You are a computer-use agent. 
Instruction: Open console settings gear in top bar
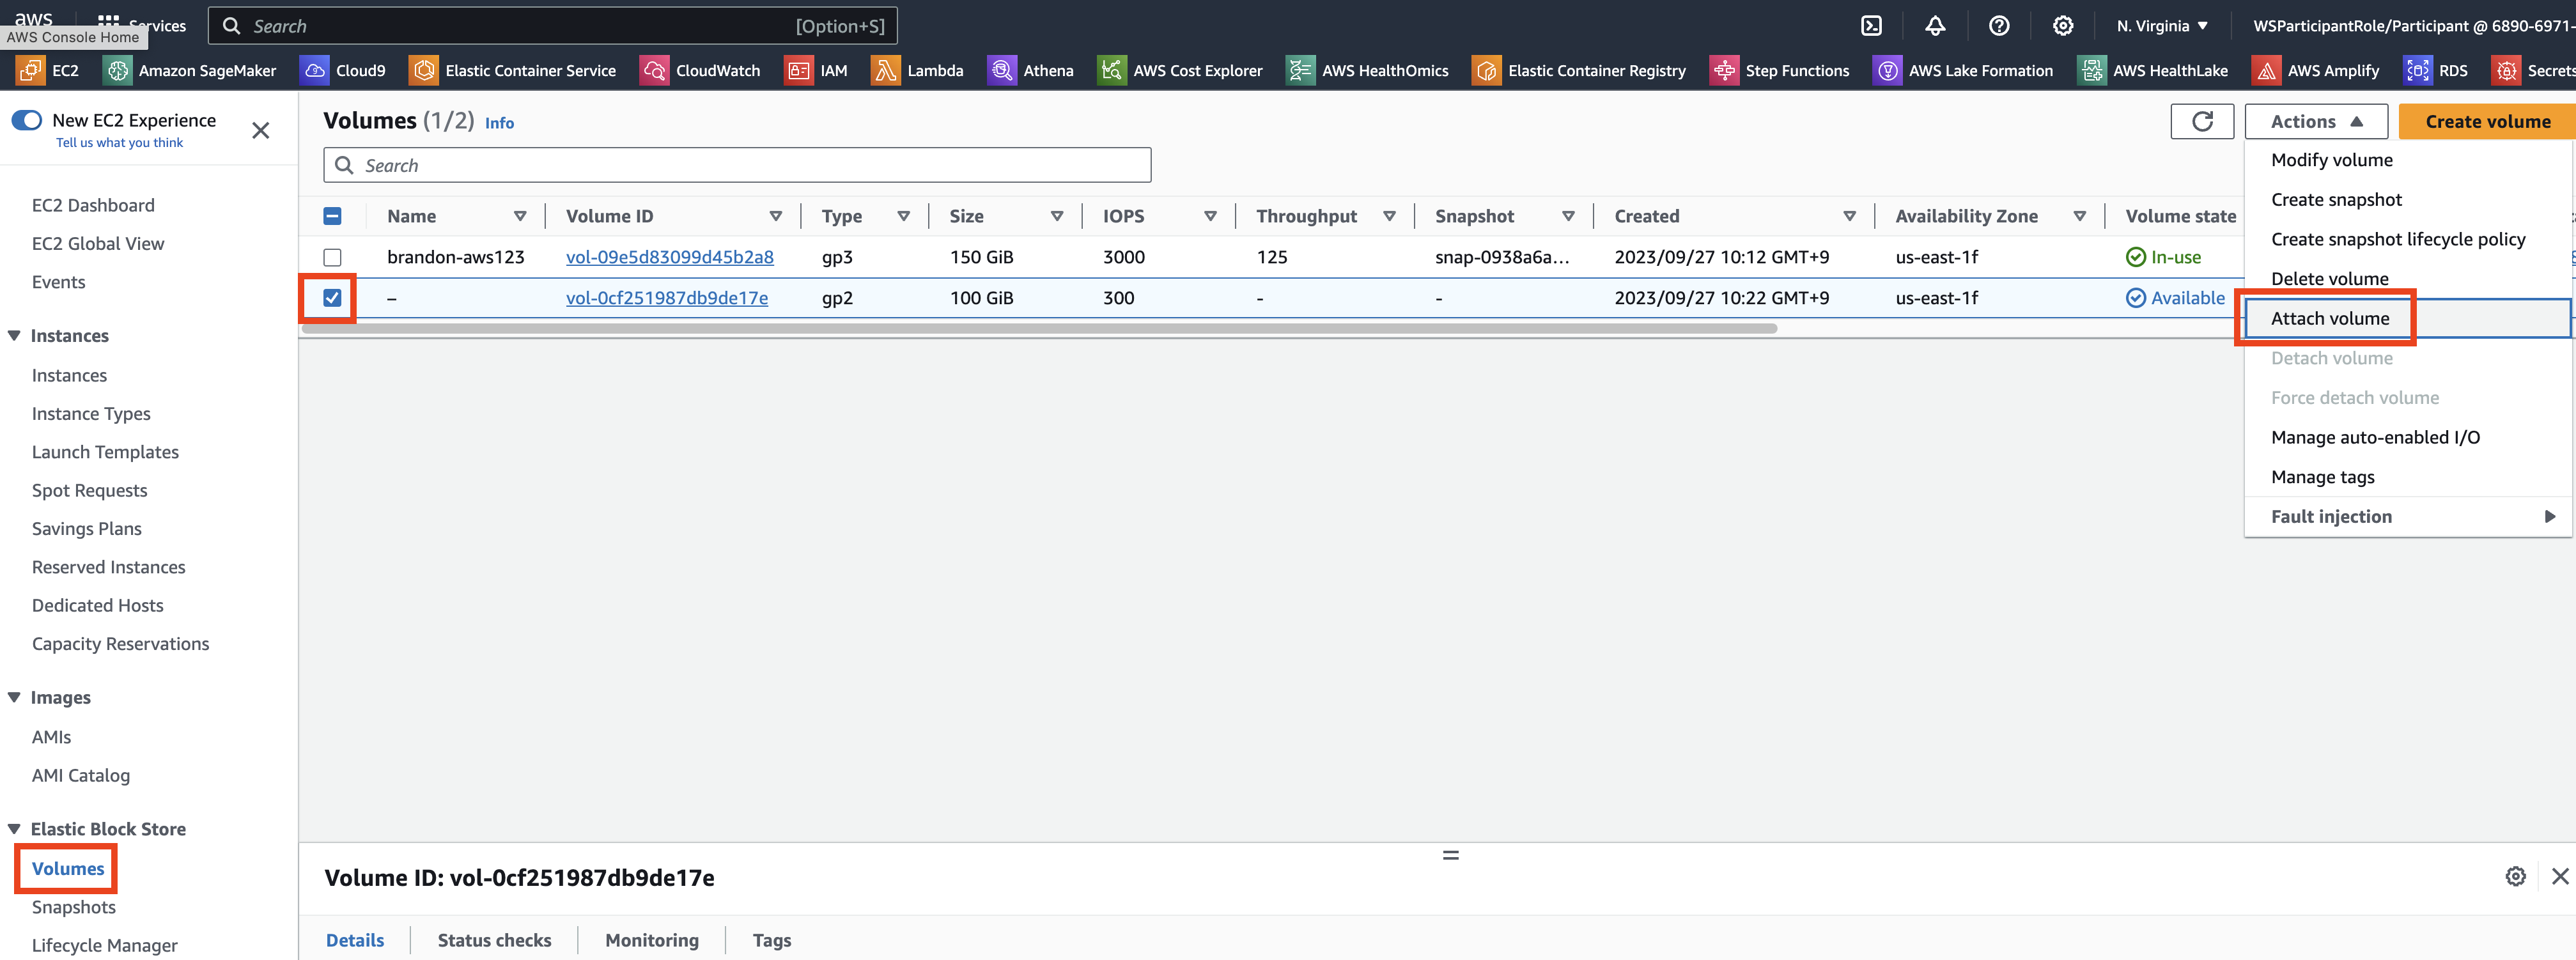pos(2063,26)
